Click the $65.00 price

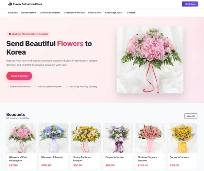tap(110, 166)
